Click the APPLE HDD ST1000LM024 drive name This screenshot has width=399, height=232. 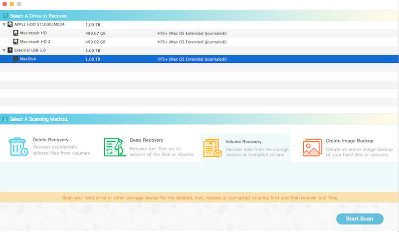click(39, 24)
